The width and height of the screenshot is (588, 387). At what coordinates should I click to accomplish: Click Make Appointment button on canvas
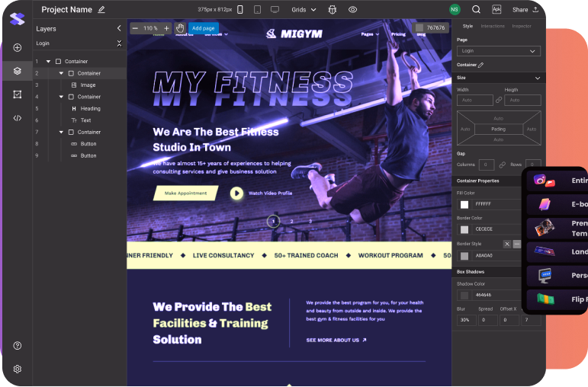click(185, 193)
